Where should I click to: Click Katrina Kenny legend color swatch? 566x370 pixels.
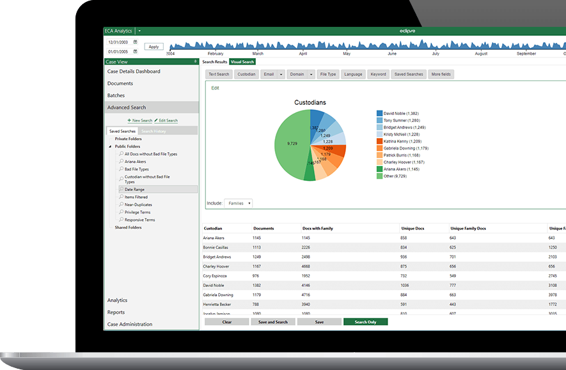pyautogui.click(x=379, y=141)
